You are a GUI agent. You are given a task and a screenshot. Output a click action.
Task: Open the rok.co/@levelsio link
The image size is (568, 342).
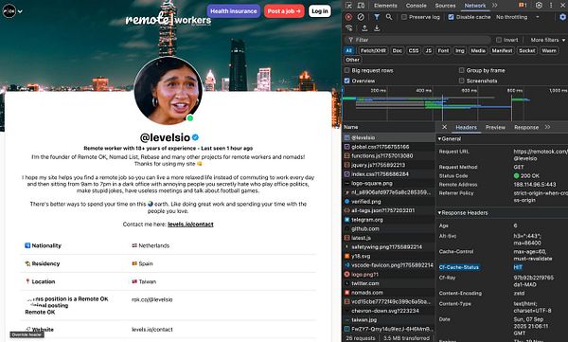[151, 299]
